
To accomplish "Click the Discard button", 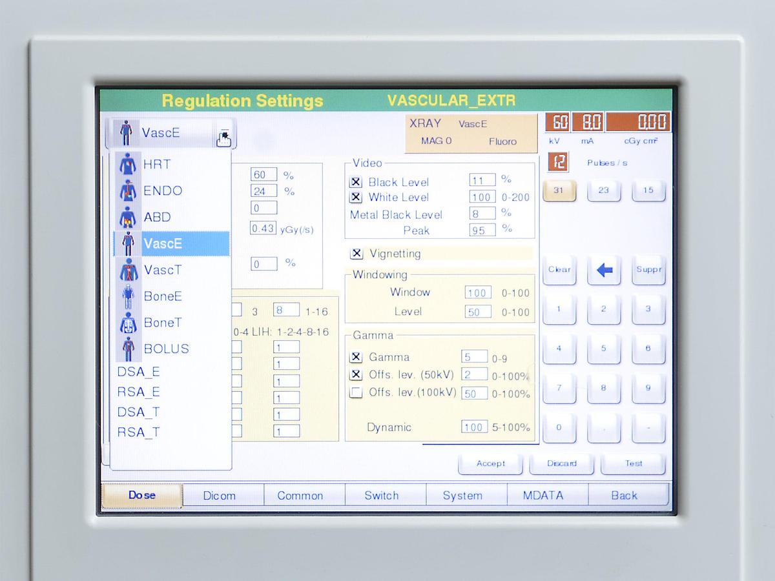I will pyautogui.click(x=562, y=464).
